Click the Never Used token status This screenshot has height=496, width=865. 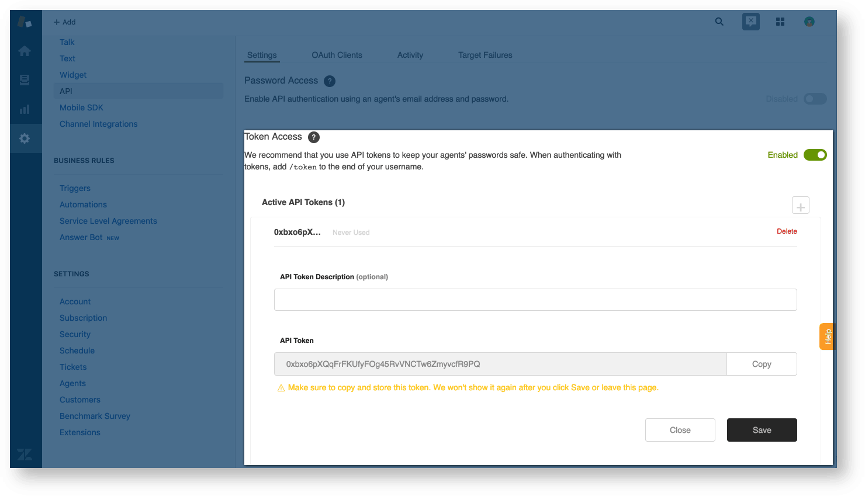[x=351, y=233]
